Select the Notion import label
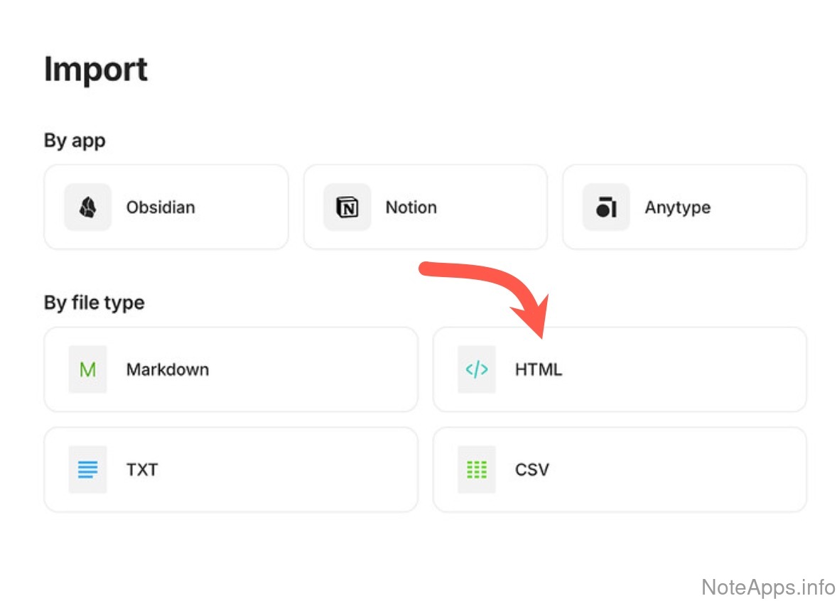Viewport: 837px width, 601px height. (411, 207)
